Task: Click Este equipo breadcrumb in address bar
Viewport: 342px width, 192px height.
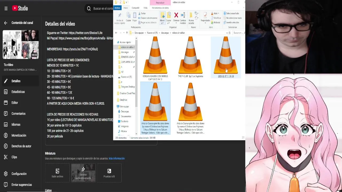Action: point(139,33)
